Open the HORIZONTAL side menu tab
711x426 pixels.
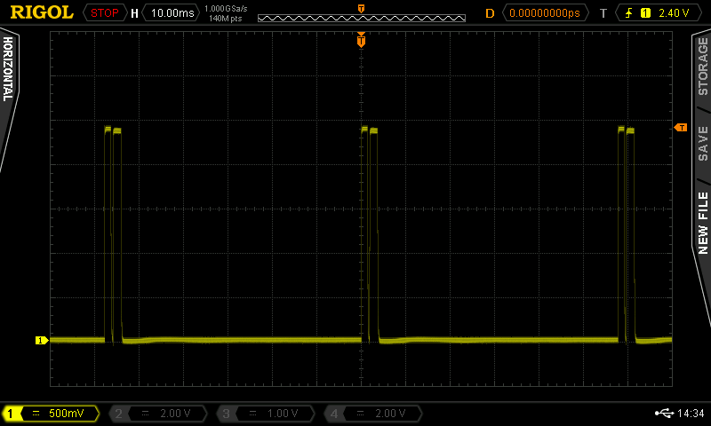click(8, 69)
